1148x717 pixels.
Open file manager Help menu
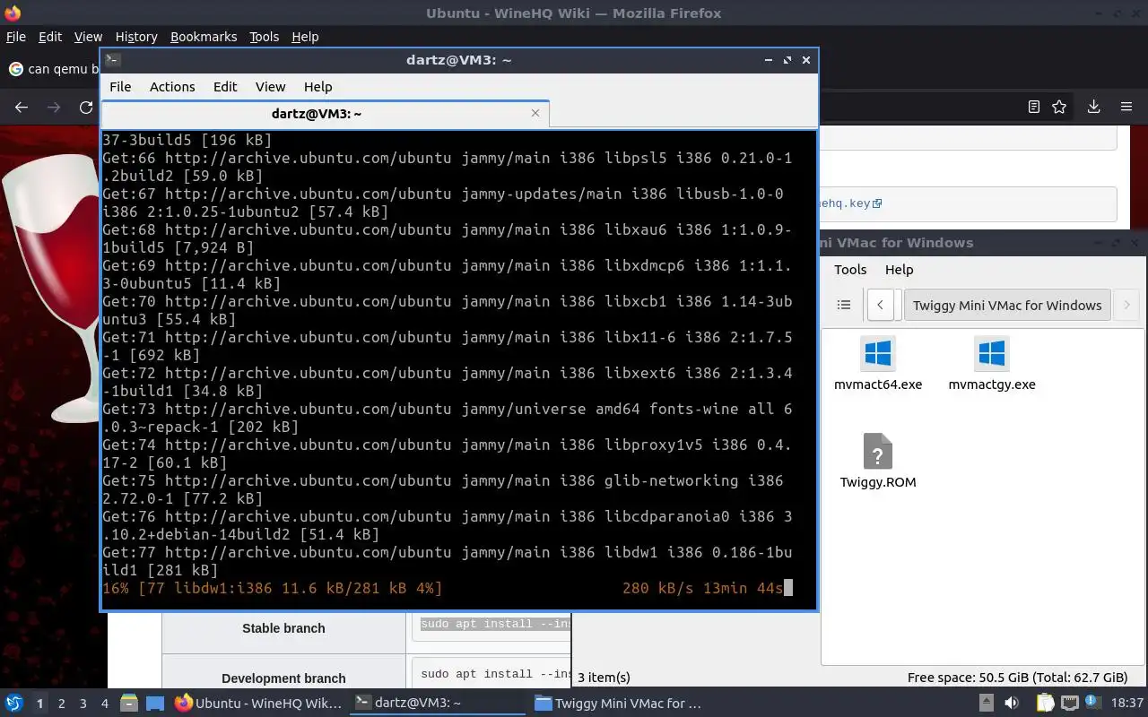coord(899,270)
